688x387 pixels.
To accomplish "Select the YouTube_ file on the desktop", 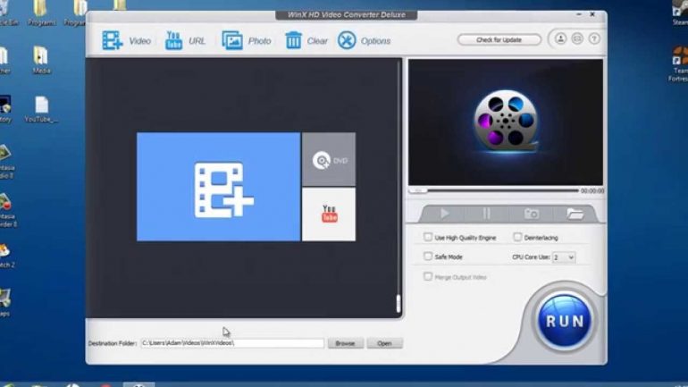I will click(41, 110).
